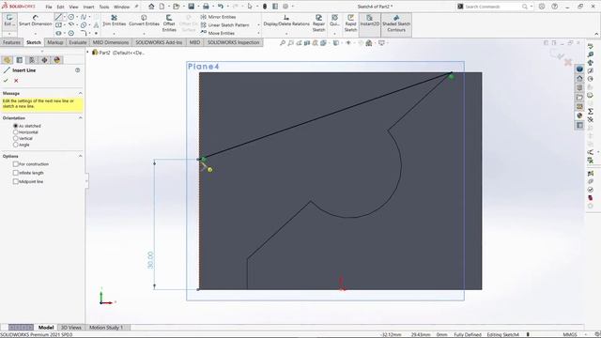Collapse the CommandManager ribbon chevron
Image resolution: width=601 pixels, height=338 pixels.
tap(596, 34)
